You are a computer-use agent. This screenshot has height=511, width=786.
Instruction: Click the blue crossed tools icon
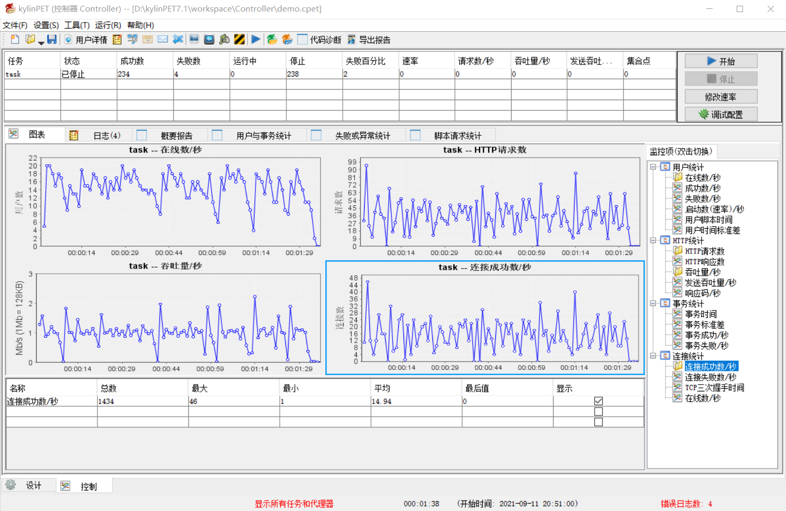click(x=178, y=39)
